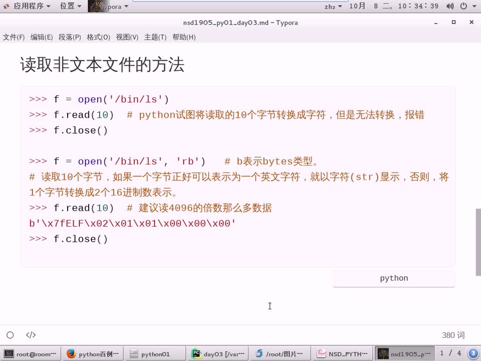Switch to the NSD_PYTH taskbar window
The width and height of the screenshot is (481, 361).
(x=343, y=353)
